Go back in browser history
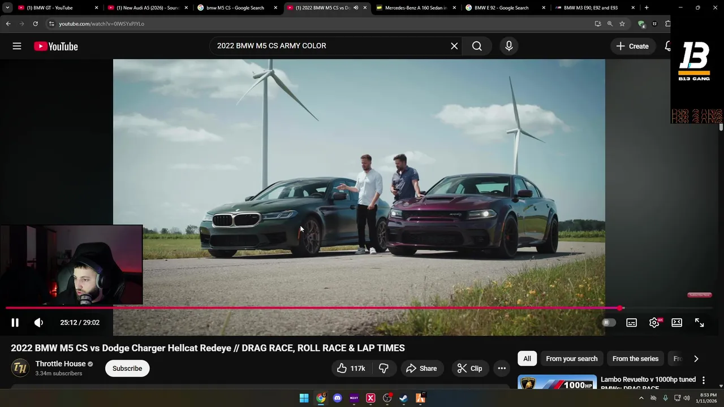This screenshot has height=407, width=724. coord(8,24)
